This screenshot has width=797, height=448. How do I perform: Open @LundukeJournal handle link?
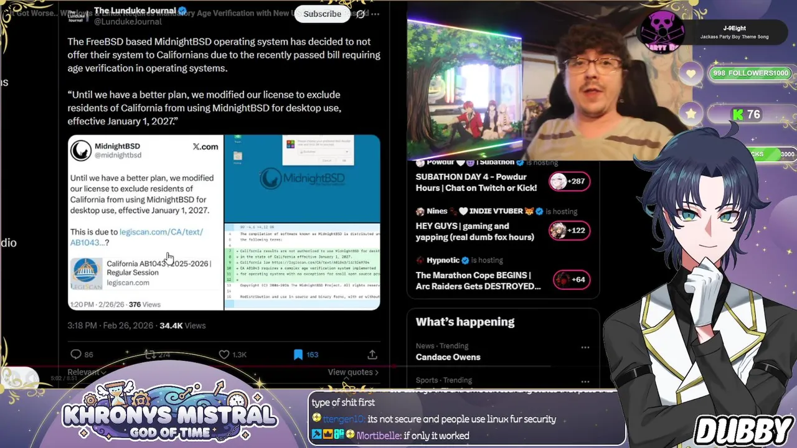click(x=128, y=22)
